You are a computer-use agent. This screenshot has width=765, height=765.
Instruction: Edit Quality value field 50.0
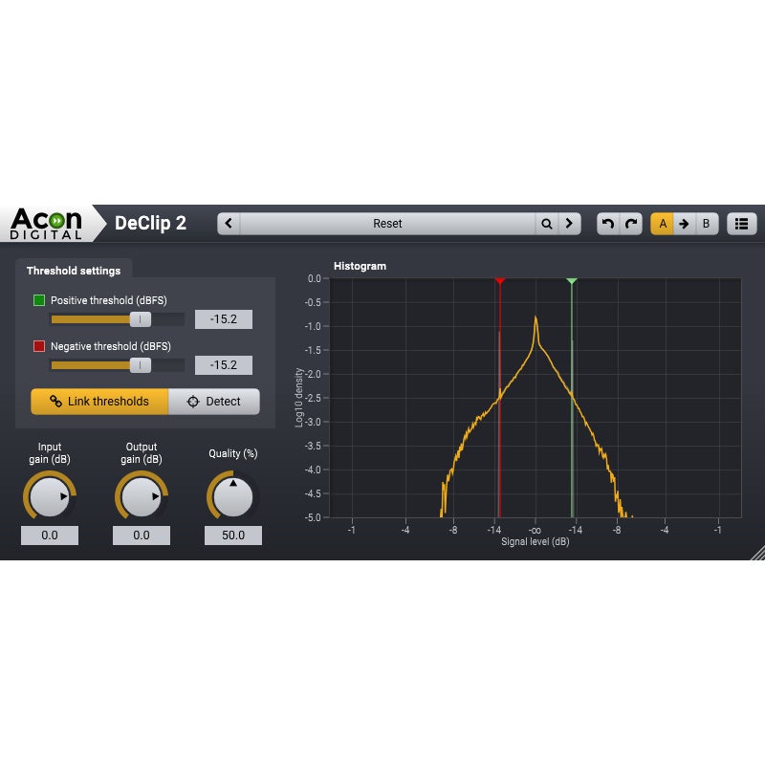232,535
